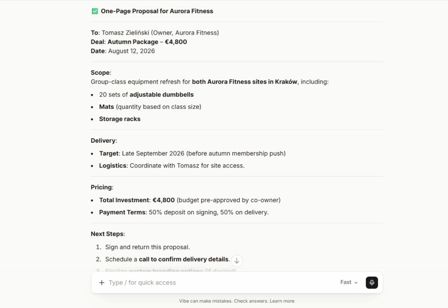Viewport: 448px width, 308px height.
Task: Click the 'Delivery:' section heading
Action: tap(104, 140)
